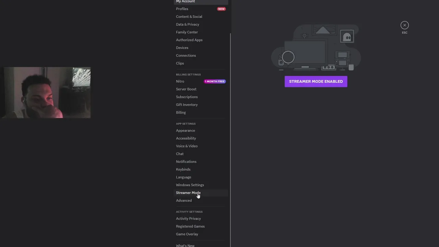
Task: Open Subscriptions page
Action: click(201, 97)
